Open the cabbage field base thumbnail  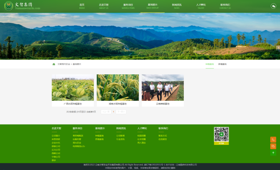(73, 87)
